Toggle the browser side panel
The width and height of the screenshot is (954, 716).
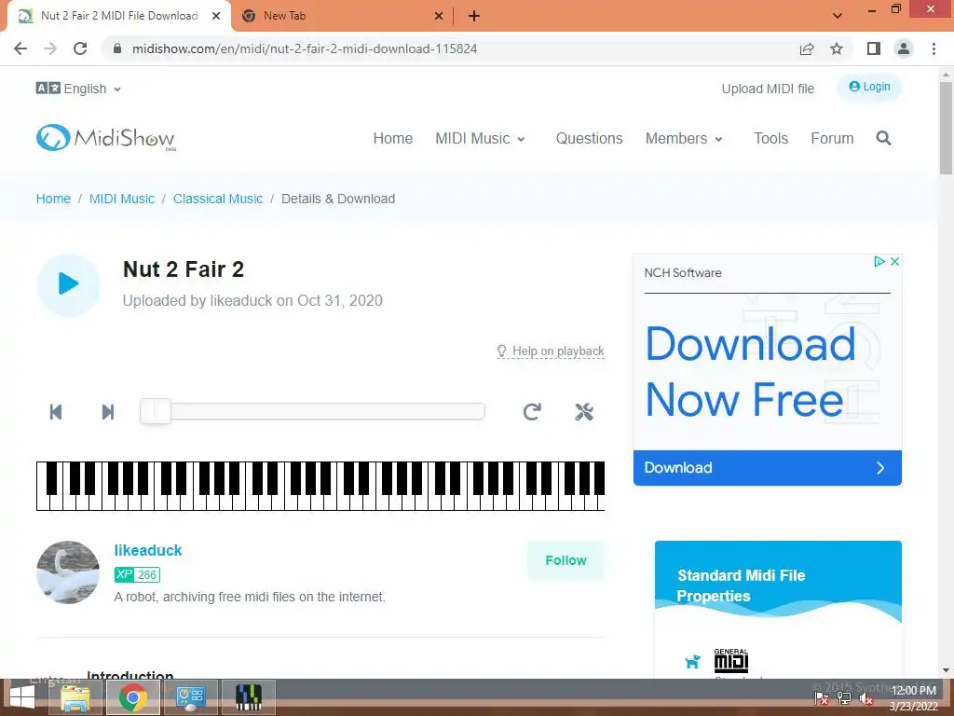coord(874,48)
